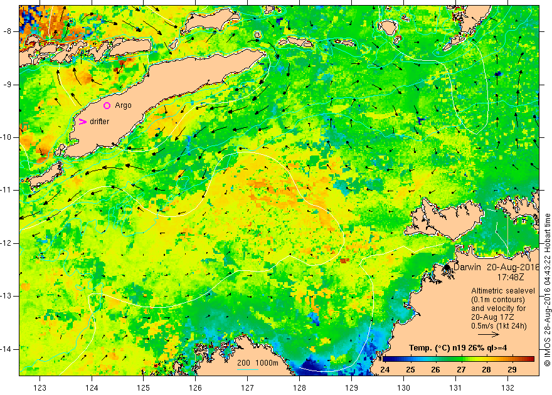552x395 pixels.
Task: Click the temperature color bar scale
Action: click(x=459, y=359)
